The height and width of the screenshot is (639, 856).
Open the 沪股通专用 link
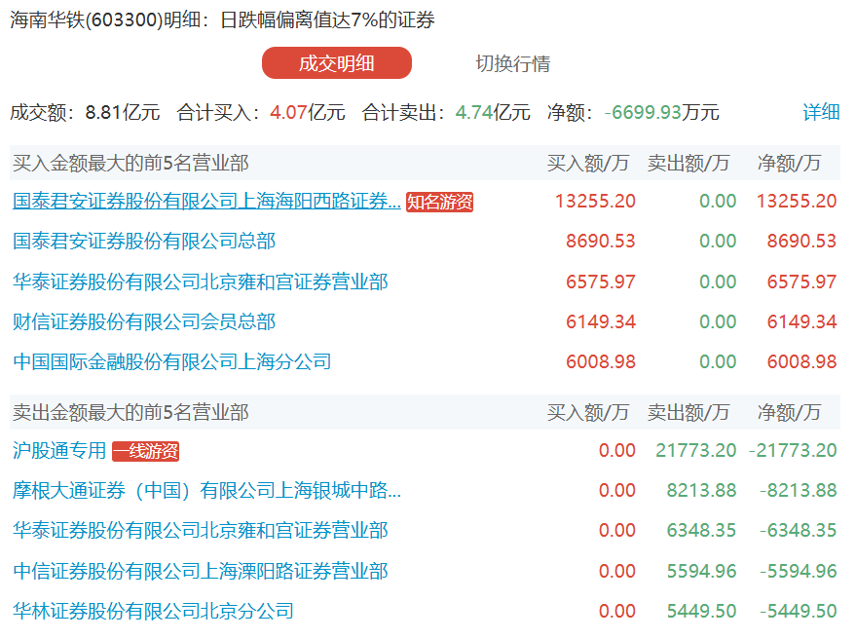point(59,451)
